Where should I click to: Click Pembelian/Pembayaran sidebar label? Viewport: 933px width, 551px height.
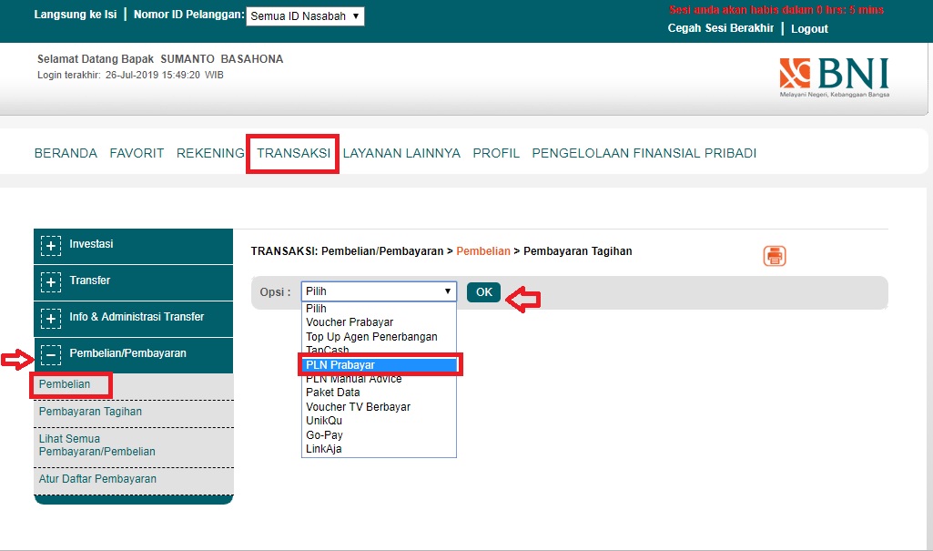tap(128, 353)
